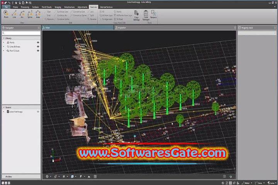Select the Area feature tool

click(38, 14)
